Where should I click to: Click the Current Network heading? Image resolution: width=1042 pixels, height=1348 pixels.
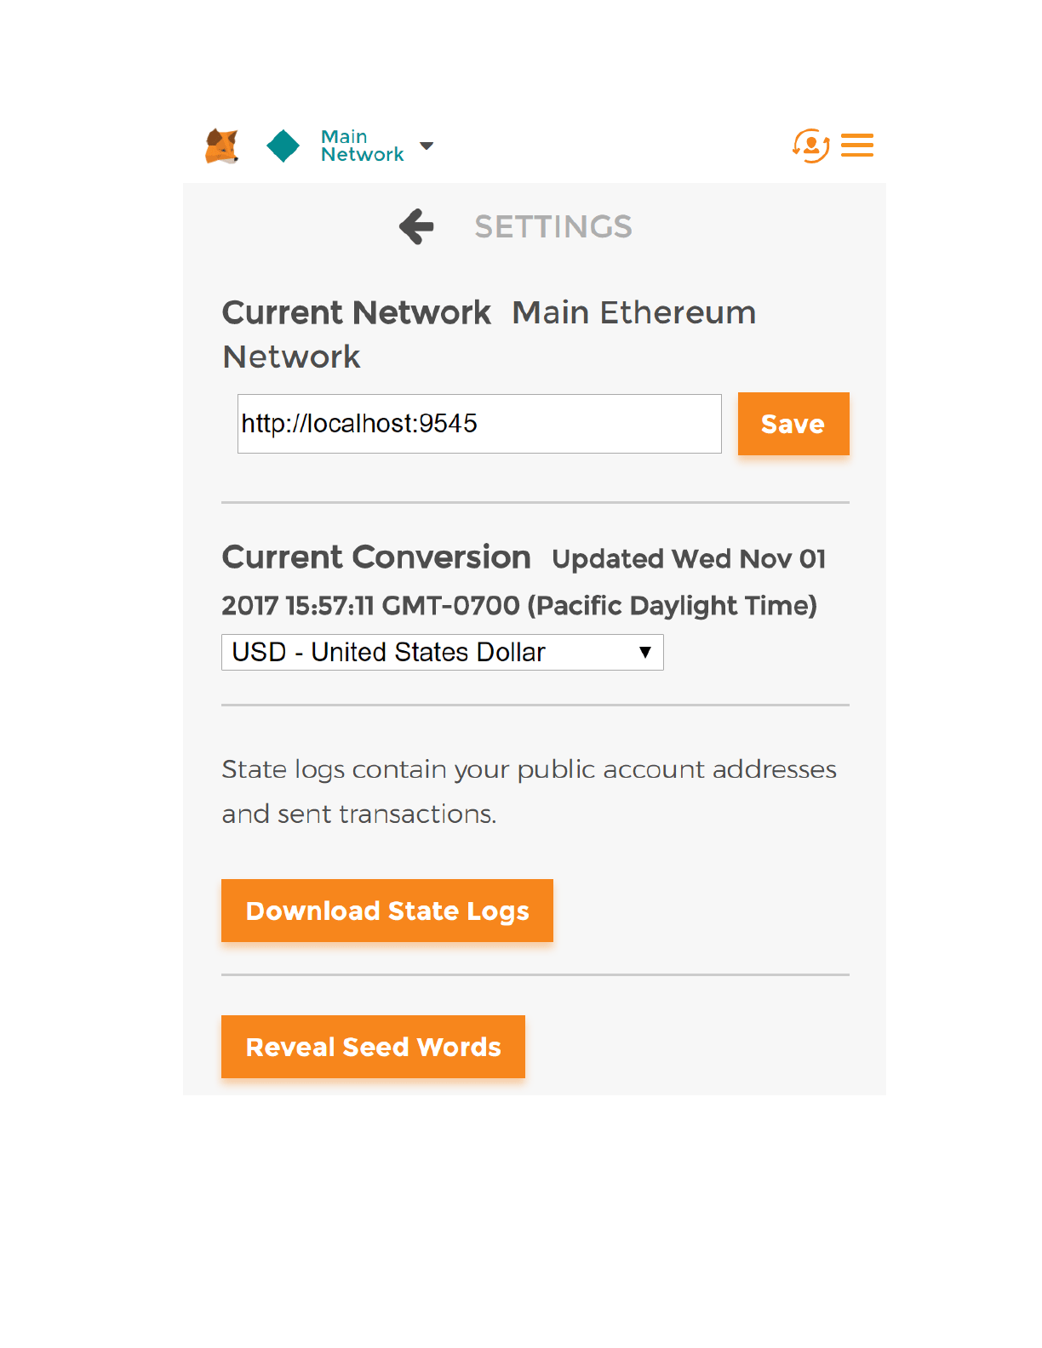357,313
